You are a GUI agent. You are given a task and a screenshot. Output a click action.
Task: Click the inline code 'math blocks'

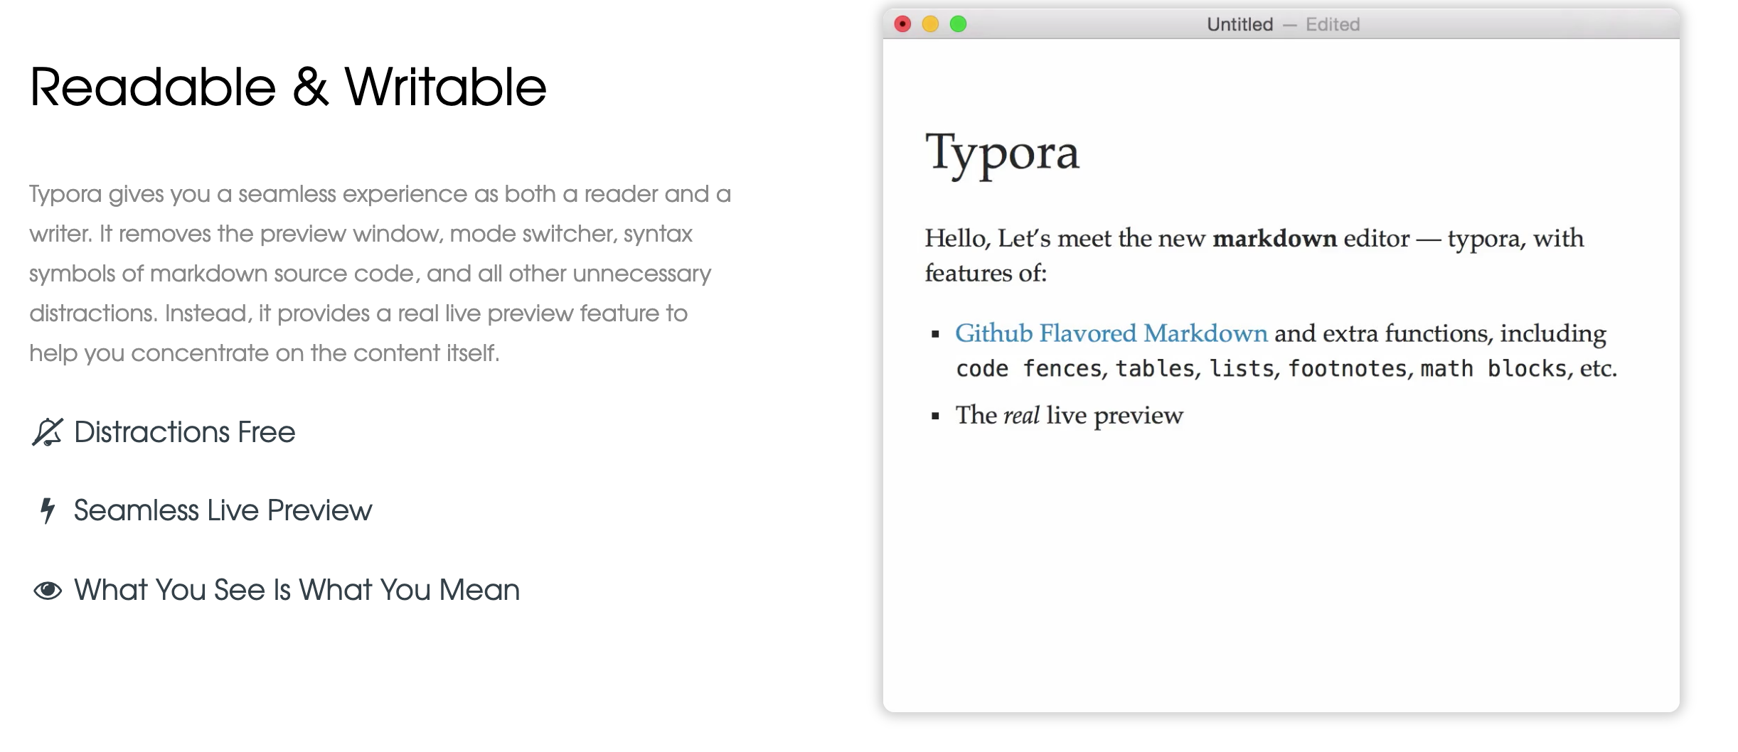point(1493,369)
